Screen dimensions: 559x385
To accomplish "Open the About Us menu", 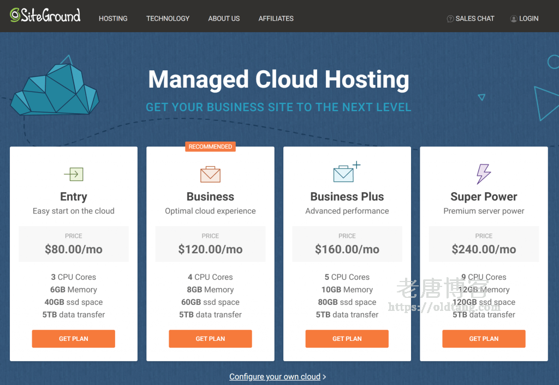I will coord(224,19).
